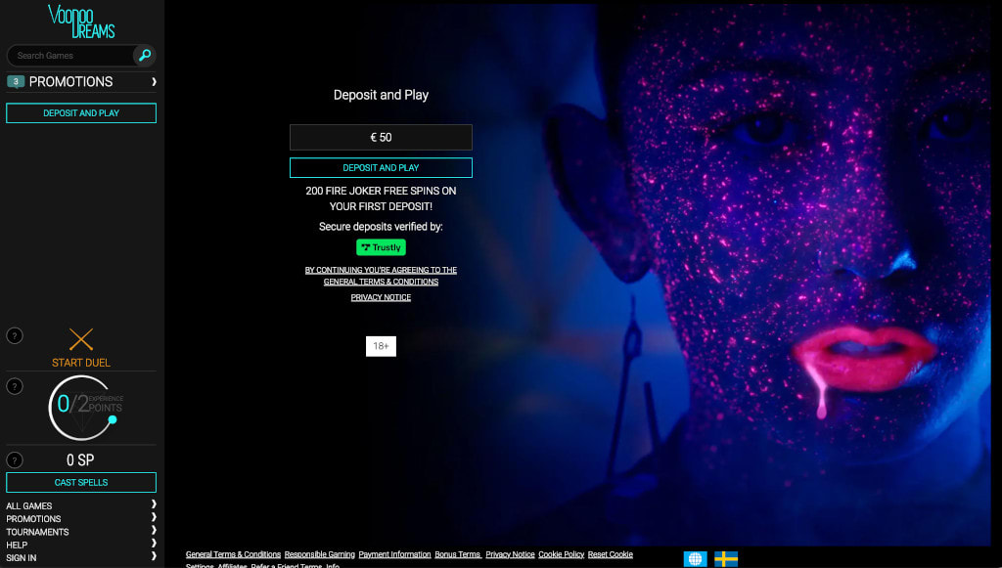Open the Cookie Policy footer link
This screenshot has width=1002, height=568.
click(561, 554)
